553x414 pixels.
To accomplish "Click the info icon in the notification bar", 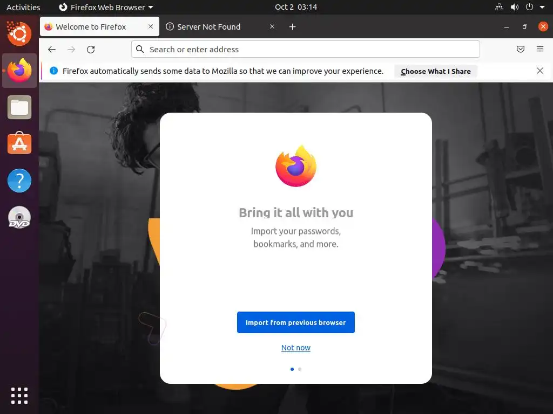I will pyautogui.click(x=53, y=71).
